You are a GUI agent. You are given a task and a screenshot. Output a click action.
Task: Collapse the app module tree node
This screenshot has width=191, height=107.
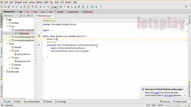[4, 19]
